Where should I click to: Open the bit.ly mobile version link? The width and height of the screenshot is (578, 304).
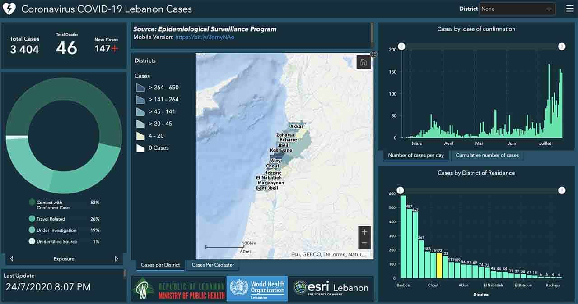click(205, 37)
